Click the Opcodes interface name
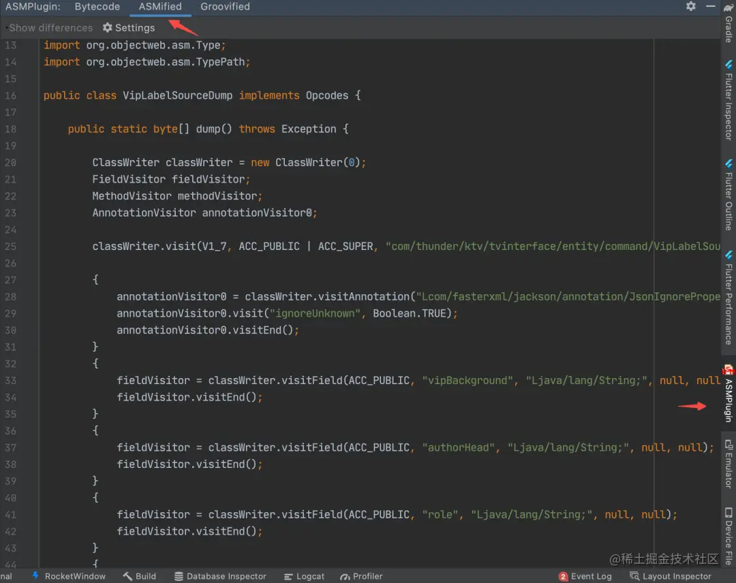Screen dimensions: 736x583 click(x=326, y=95)
